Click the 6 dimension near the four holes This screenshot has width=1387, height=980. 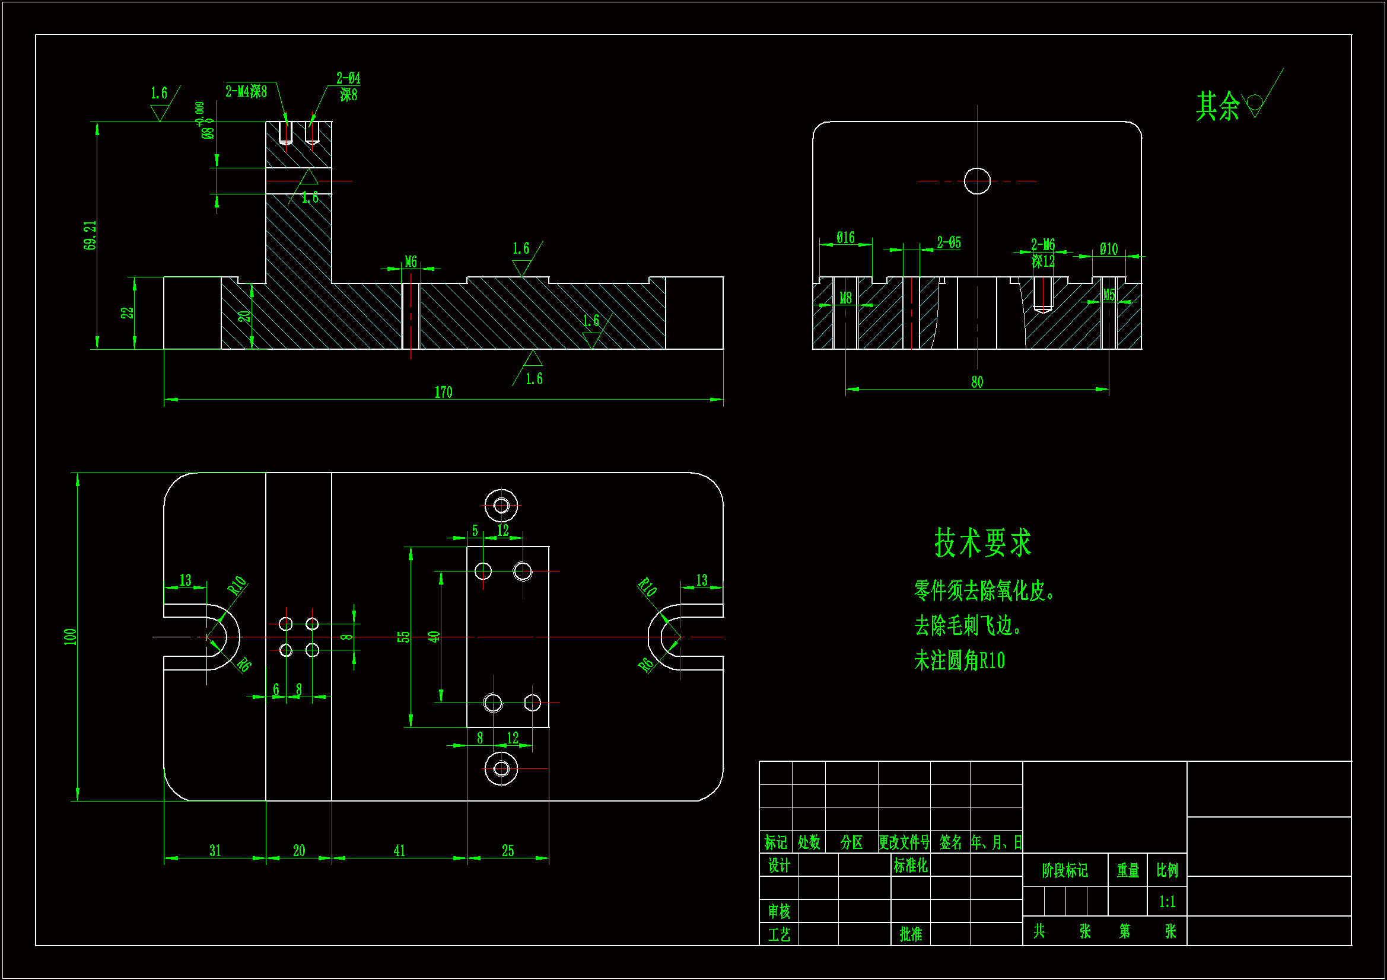(x=276, y=689)
